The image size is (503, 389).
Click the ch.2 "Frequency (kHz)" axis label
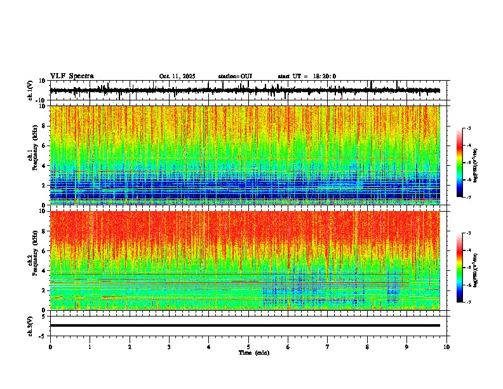point(35,253)
